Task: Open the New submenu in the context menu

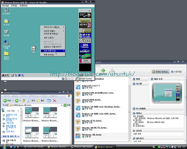Action: coord(53,51)
